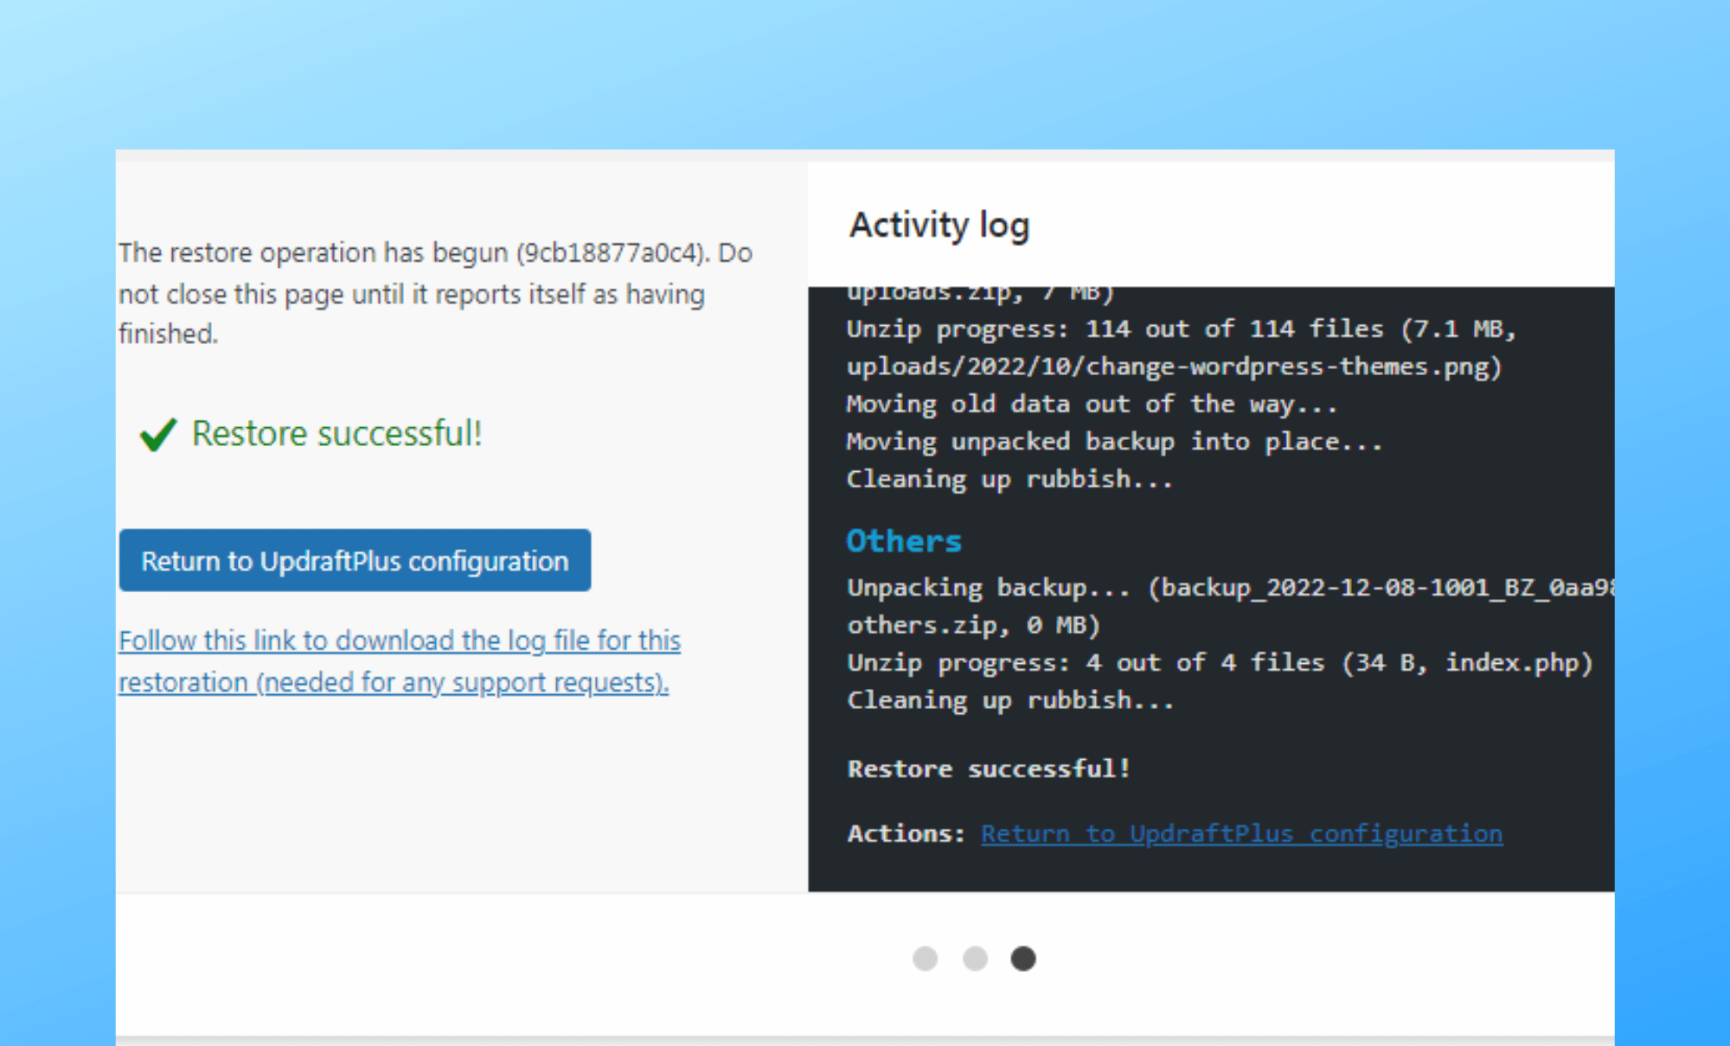This screenshot has height=1046, width=1730.
Task: Click the Return to UpdraftPlus configuration button
Action: coord(355,560)
